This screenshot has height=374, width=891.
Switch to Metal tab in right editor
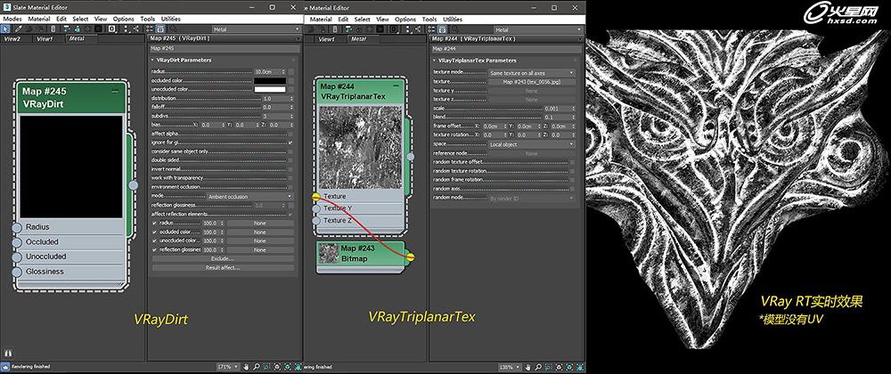point(358,38)
